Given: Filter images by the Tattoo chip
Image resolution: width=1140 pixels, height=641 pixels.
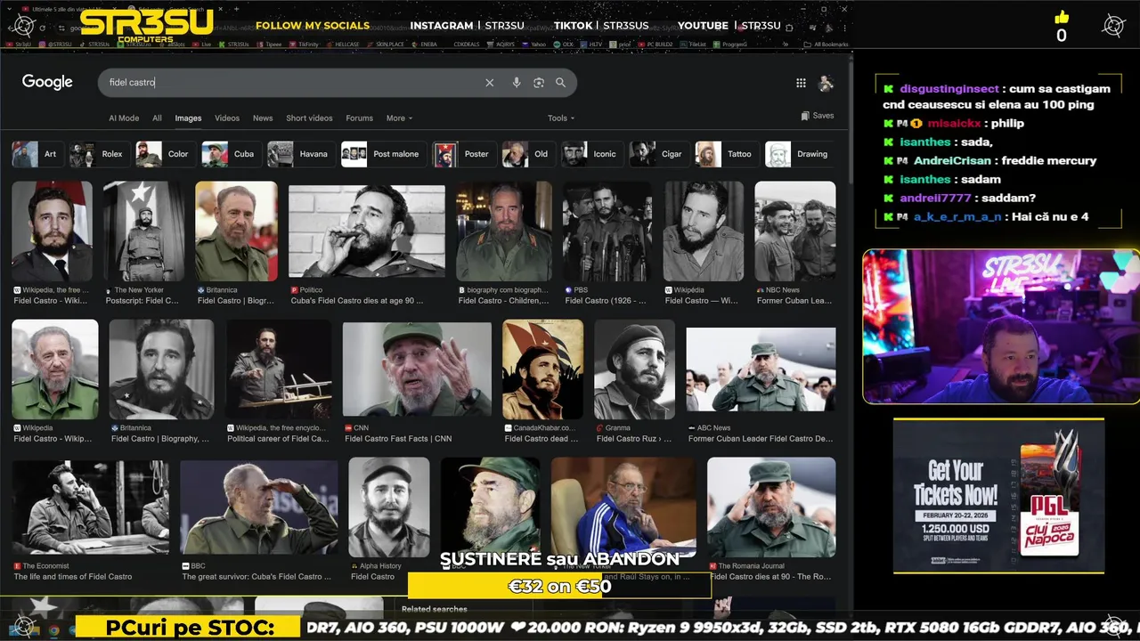Looking at the screenshot, I should tap(726, 154).
